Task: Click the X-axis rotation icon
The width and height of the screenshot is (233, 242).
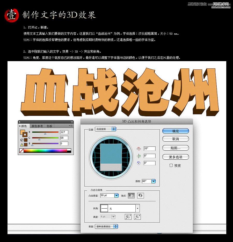Action: point(139,149)
